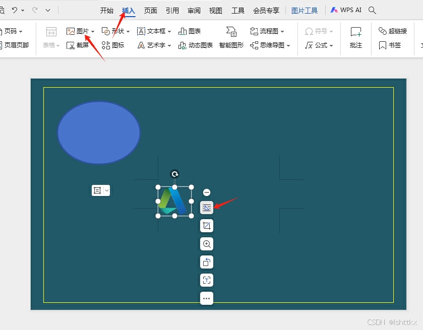The image size is (423, 330).
Task: Click the top-right resize handle of the picture
Action: [191, 187]
